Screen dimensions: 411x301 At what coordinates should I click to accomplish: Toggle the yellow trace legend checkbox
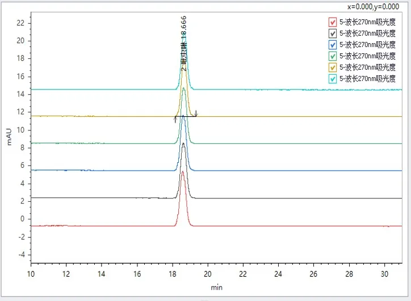click(x=333, y=67)
